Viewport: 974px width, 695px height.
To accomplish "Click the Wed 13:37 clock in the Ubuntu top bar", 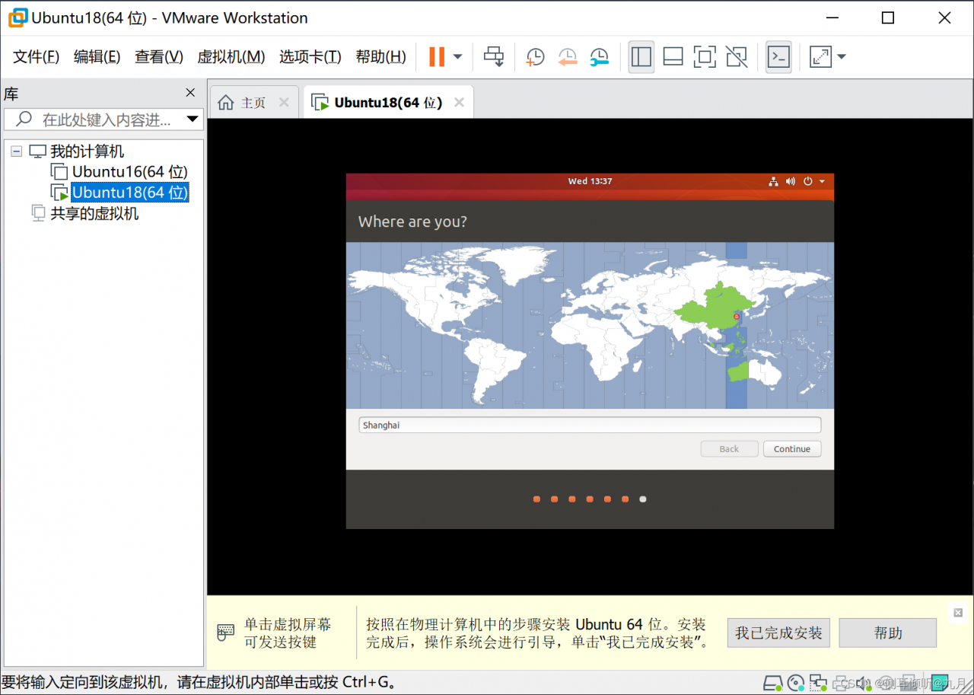I will pos(590,181).
